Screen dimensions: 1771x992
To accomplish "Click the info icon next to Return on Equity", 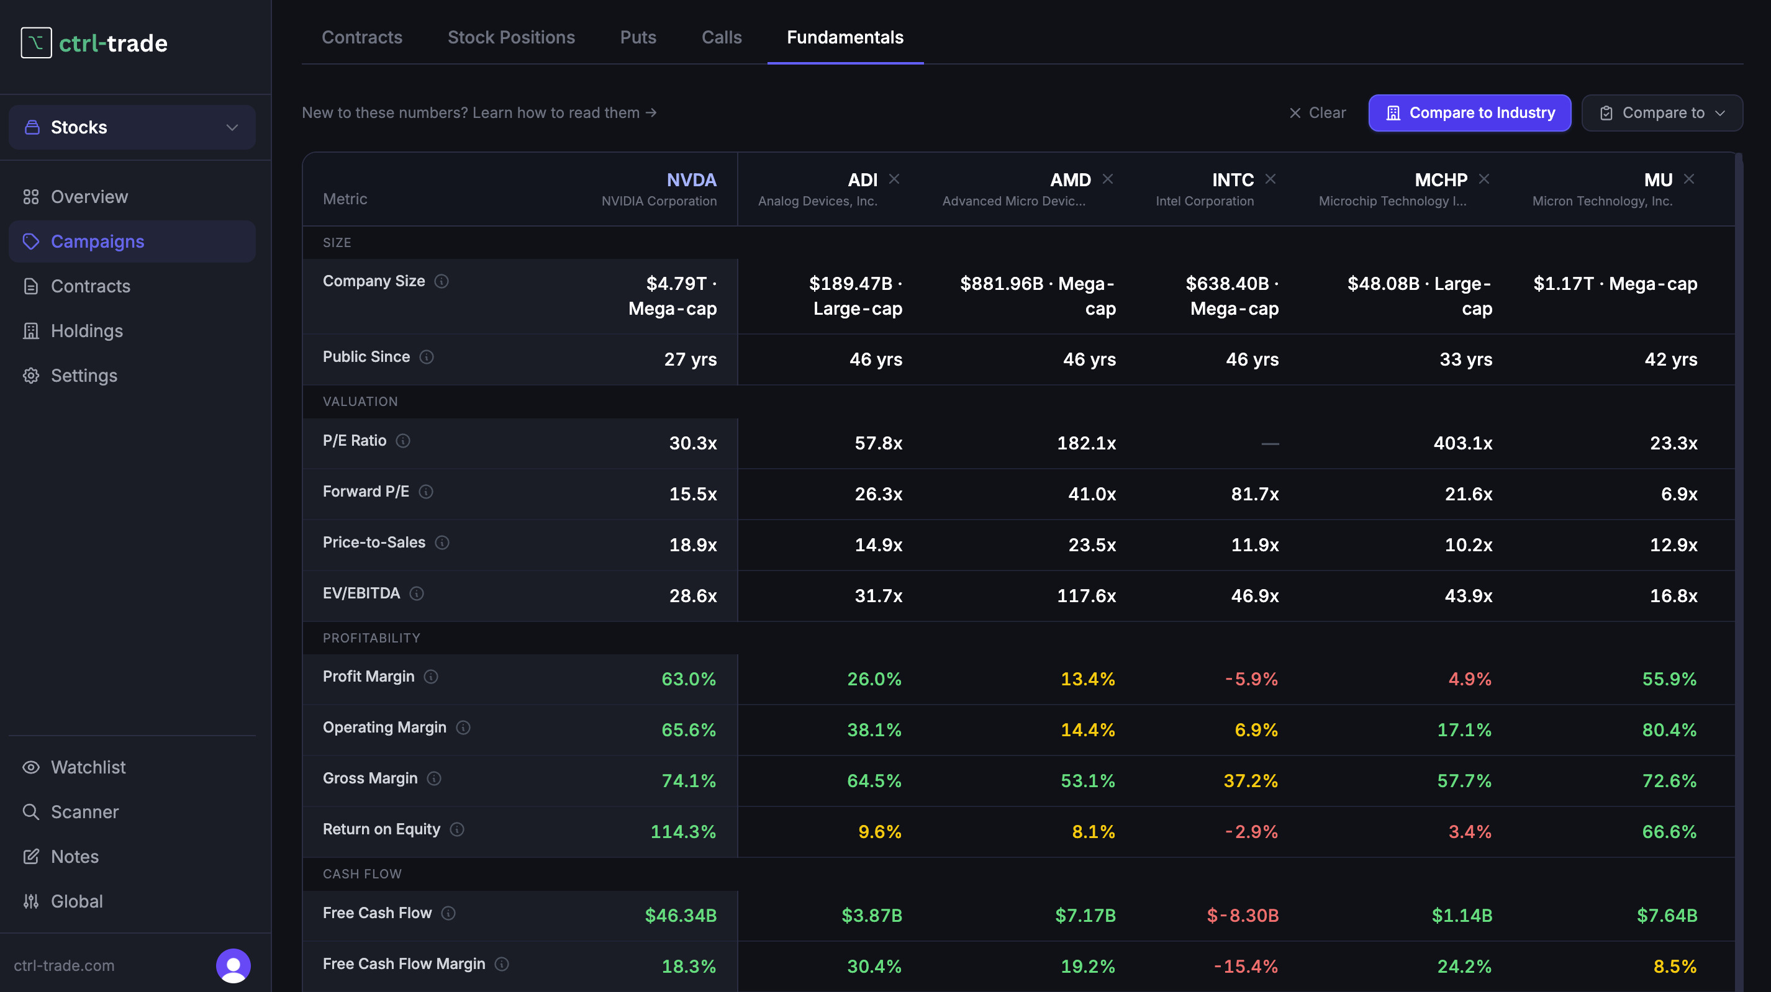I will pos(457,830).
